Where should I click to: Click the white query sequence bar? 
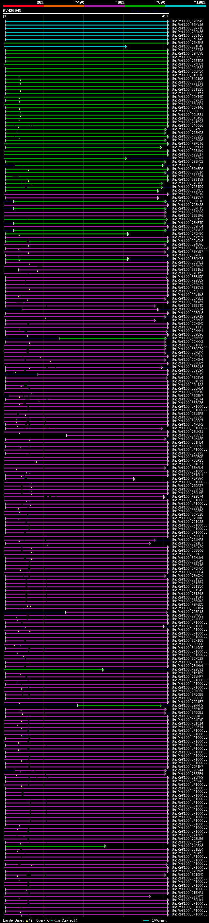pos(86,13)
